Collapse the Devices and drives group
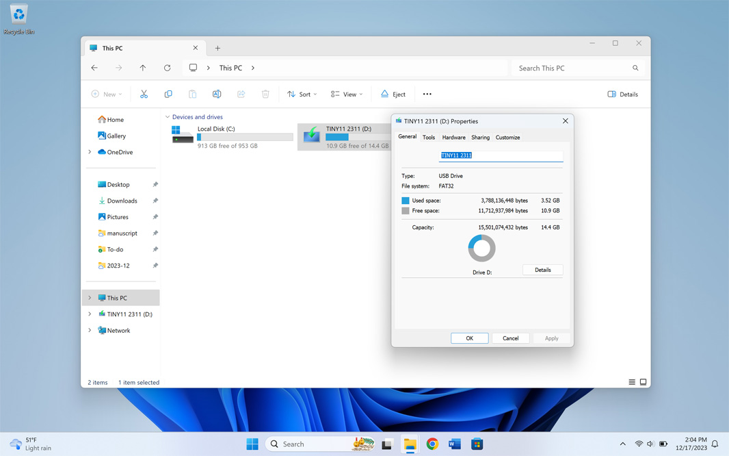729x456 pixels. click(x=168, y=117)
